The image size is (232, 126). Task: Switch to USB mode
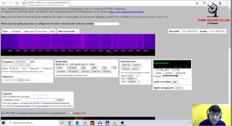94,68
